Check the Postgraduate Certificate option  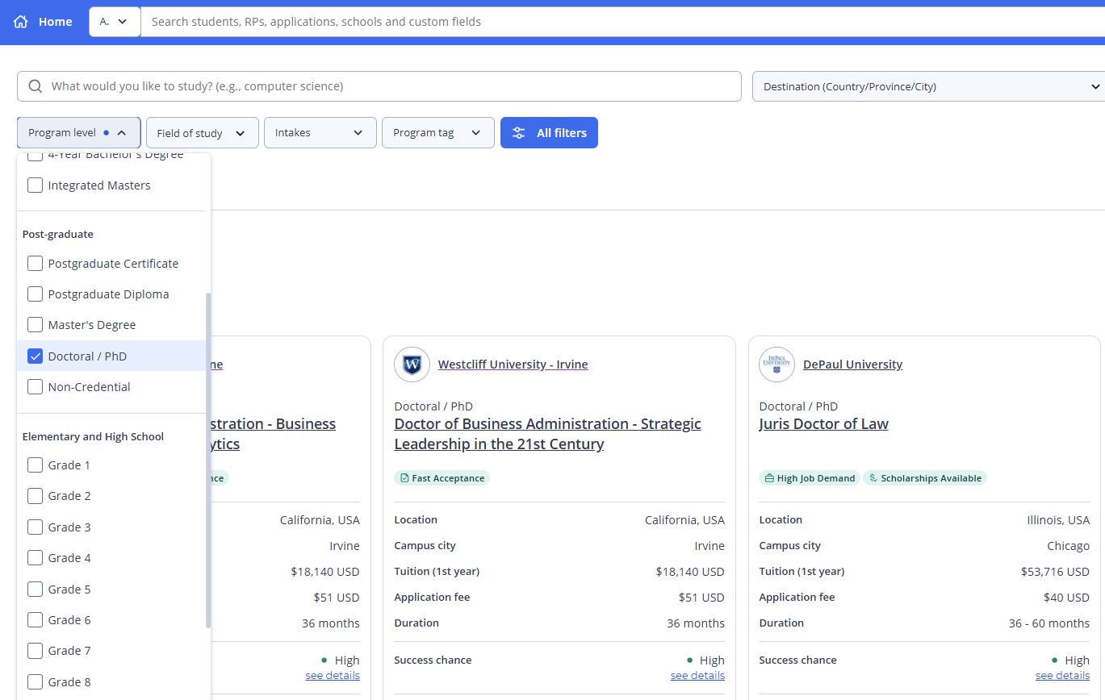[x=36, y=264]
